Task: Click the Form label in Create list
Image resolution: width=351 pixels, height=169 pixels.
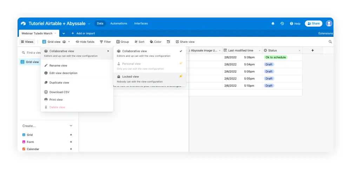Action: tap(31, 142)
